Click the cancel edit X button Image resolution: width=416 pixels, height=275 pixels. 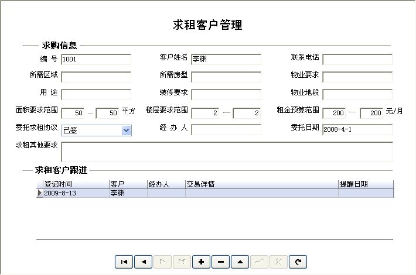278,262
